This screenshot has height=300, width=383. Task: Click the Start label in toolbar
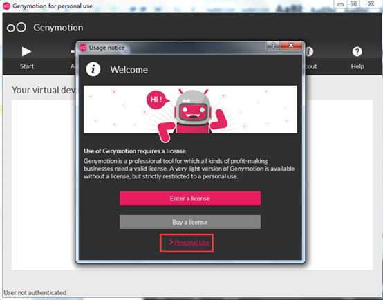[27, 66]
